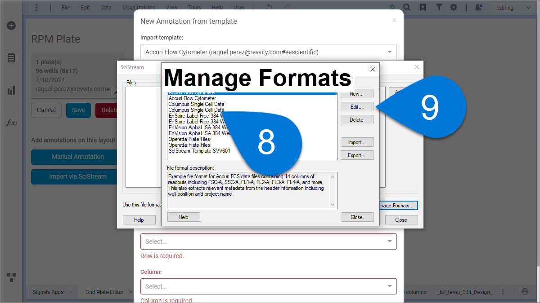Select SciStream Template SVV601 in format list
The height and width of the screenshot is (303, 540).
click(199, 151)
